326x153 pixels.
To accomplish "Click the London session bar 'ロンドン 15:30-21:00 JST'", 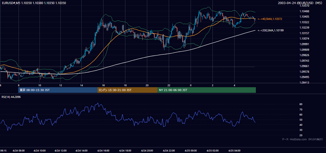I will click(128, 90).
